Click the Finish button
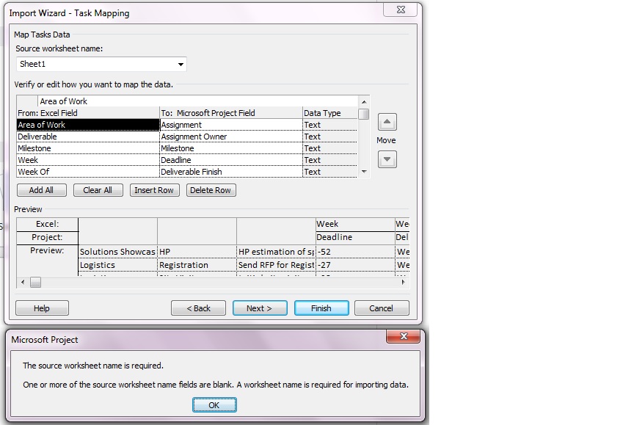The image size is (634, 425). tap(321, 308)
